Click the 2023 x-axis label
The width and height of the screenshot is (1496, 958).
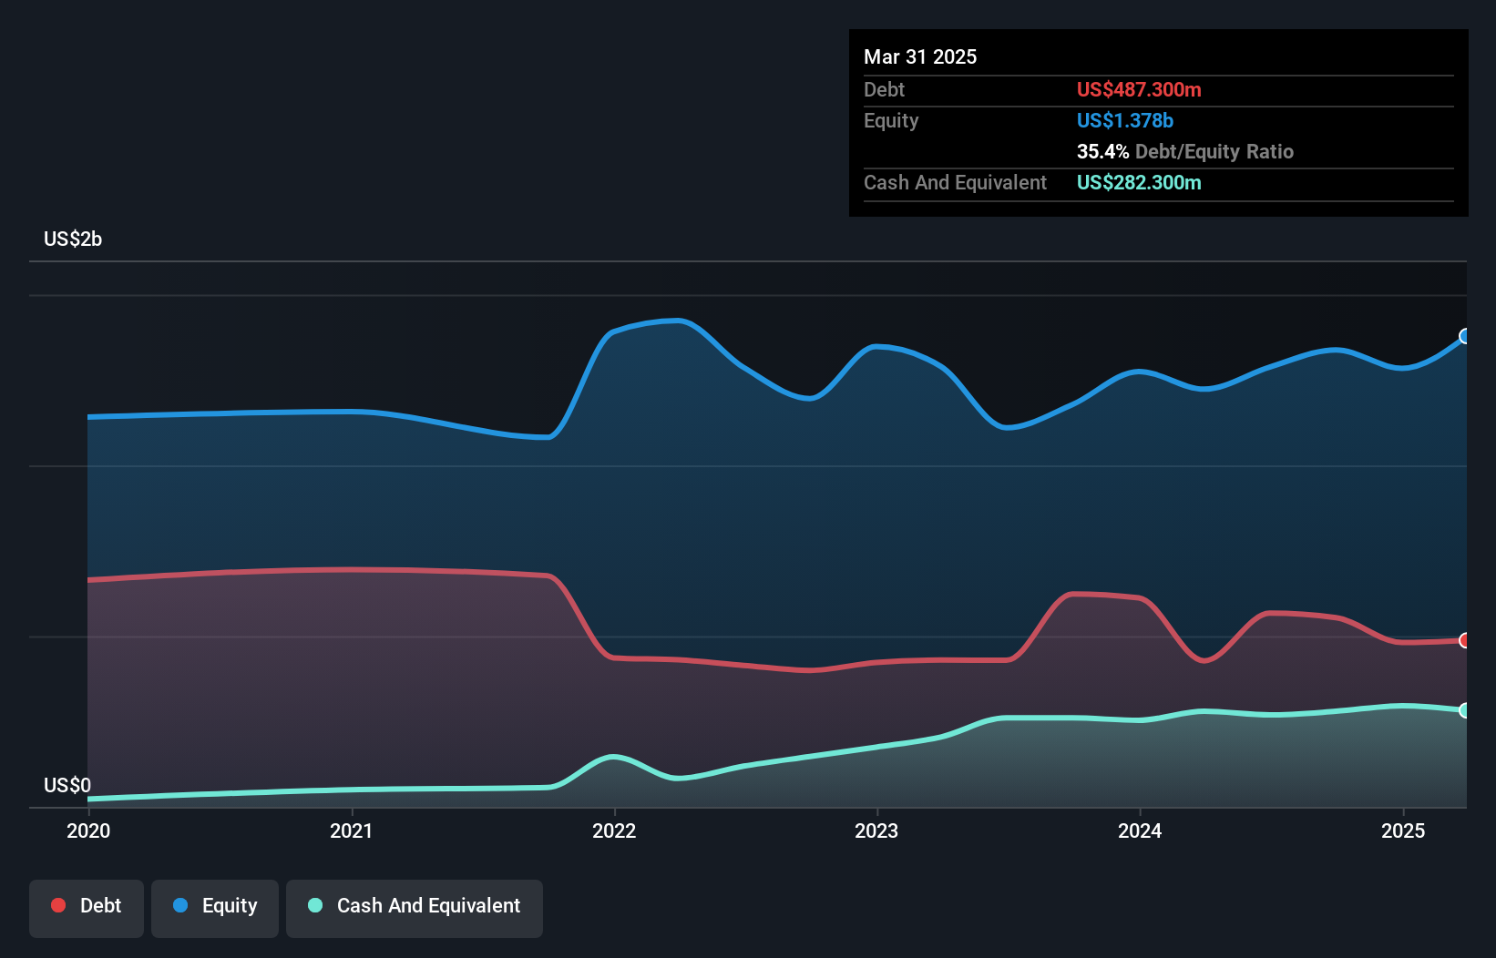[876, 831]
